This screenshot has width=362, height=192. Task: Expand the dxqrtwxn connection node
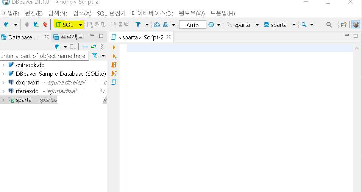3,83
